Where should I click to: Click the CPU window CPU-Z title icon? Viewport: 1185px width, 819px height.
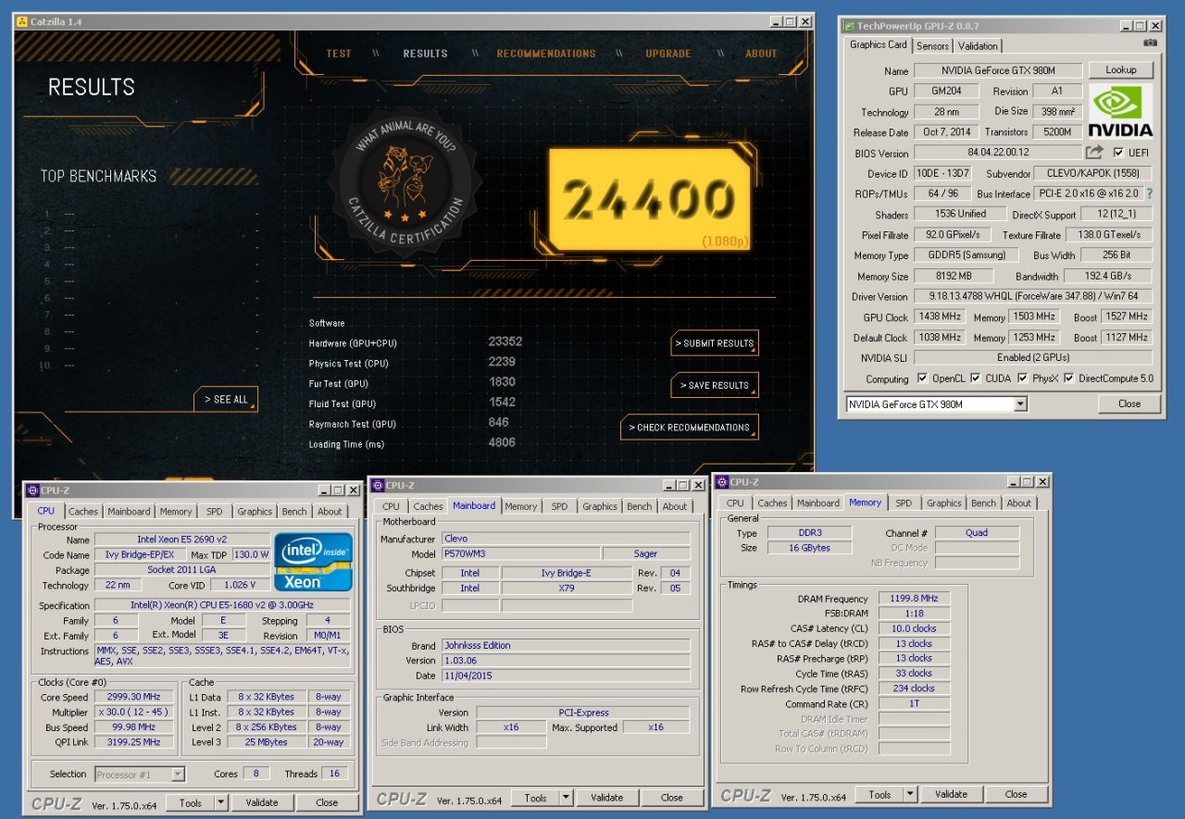coord(32,490)
